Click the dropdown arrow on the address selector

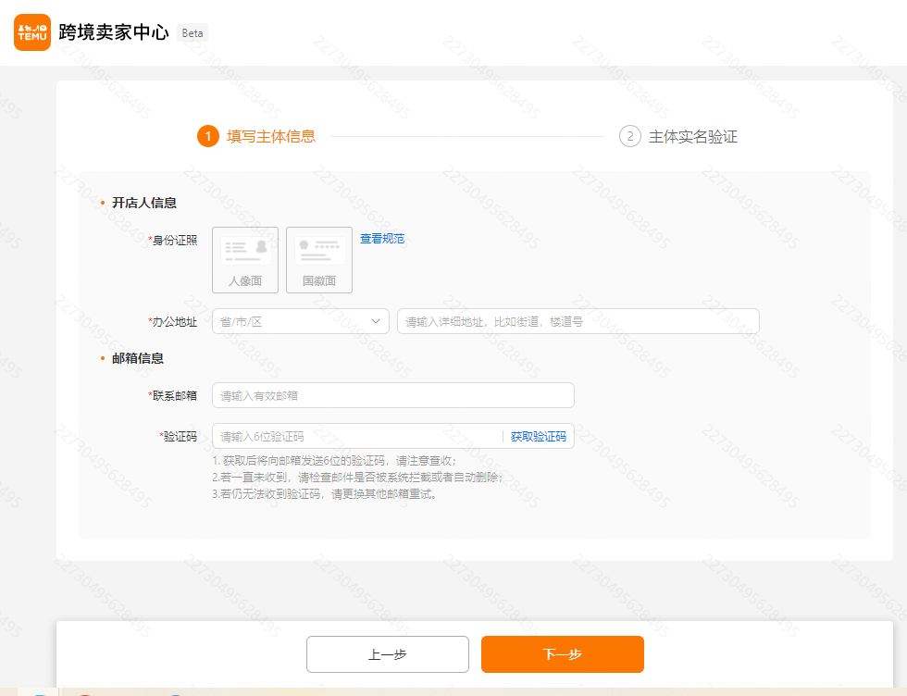coord(376,321)
